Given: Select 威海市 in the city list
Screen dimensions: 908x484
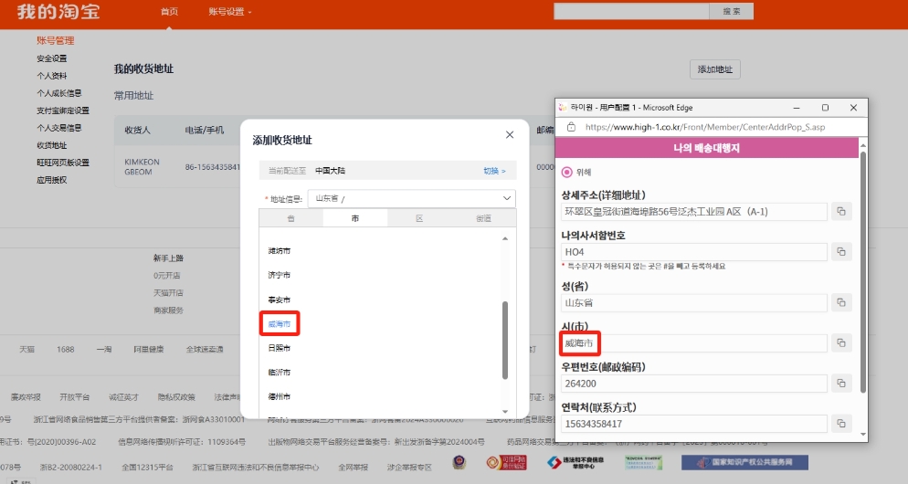Looking at the screenshot, I should click(280, 324).
